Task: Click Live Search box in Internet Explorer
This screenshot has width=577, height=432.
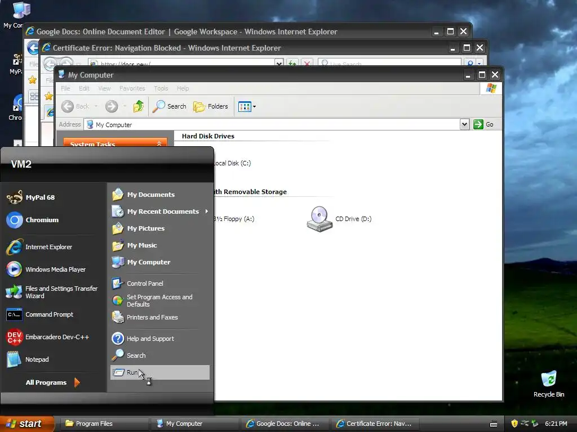Action: (390, 63)
